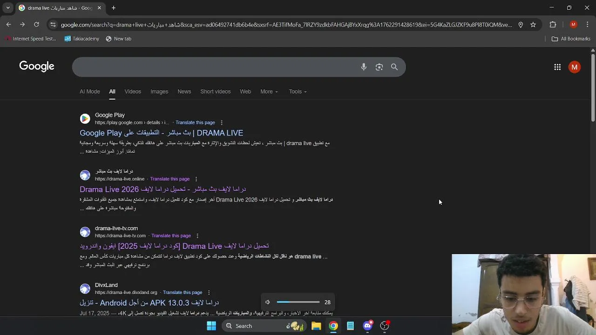Open File Explorer from taskbar
Viewport: 596px width, 335px height.
pos(316,326)
